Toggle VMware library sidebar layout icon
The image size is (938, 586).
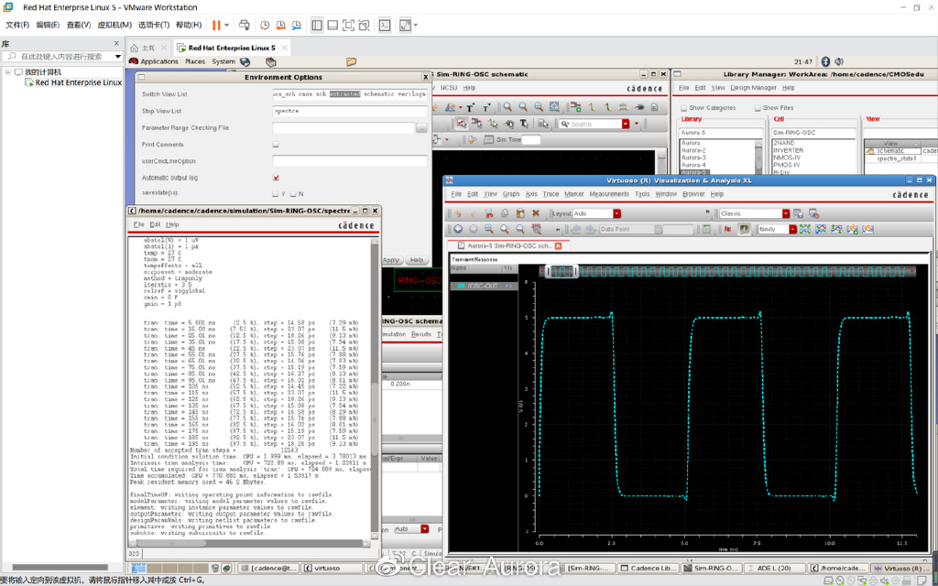click(x=317, y=25)
